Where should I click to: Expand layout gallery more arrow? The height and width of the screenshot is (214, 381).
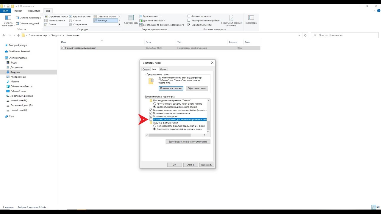coord(120,25)
